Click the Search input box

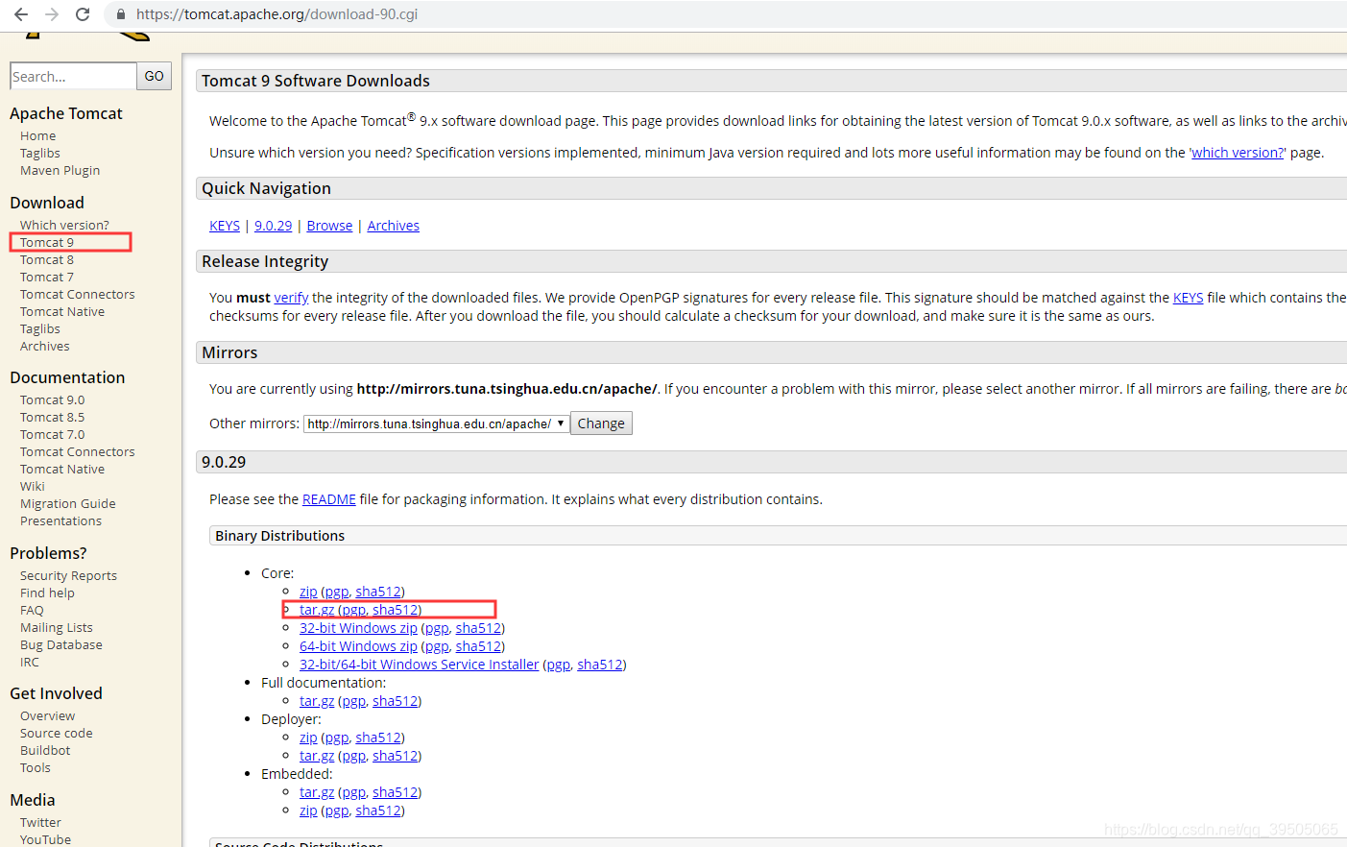click(73, 76)
